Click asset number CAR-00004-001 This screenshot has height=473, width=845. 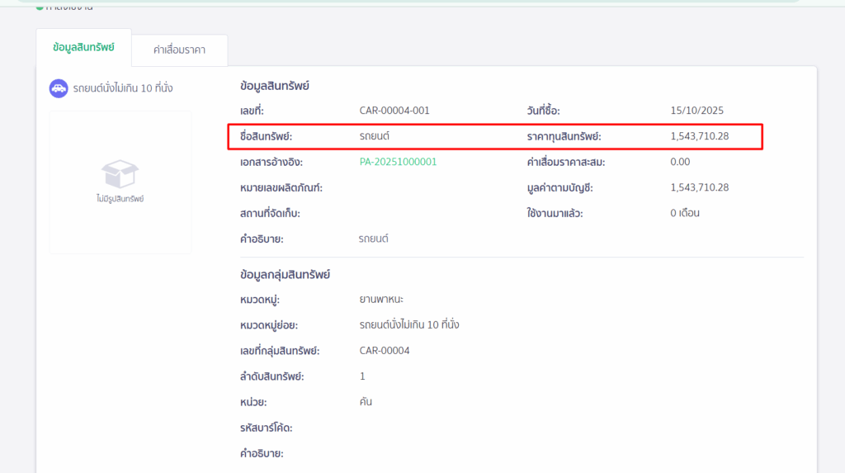394,111
